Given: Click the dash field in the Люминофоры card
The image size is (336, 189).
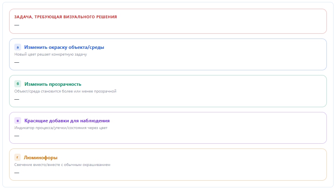Looking at the screenshot, I should (17, 173).
